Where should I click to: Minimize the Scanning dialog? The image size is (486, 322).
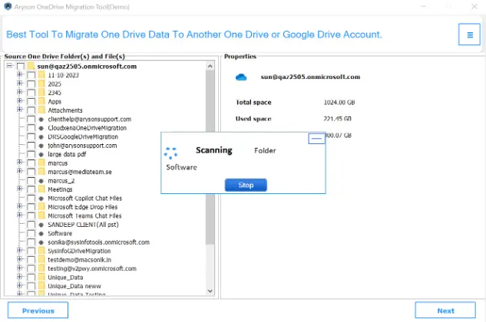coord(316,139)
